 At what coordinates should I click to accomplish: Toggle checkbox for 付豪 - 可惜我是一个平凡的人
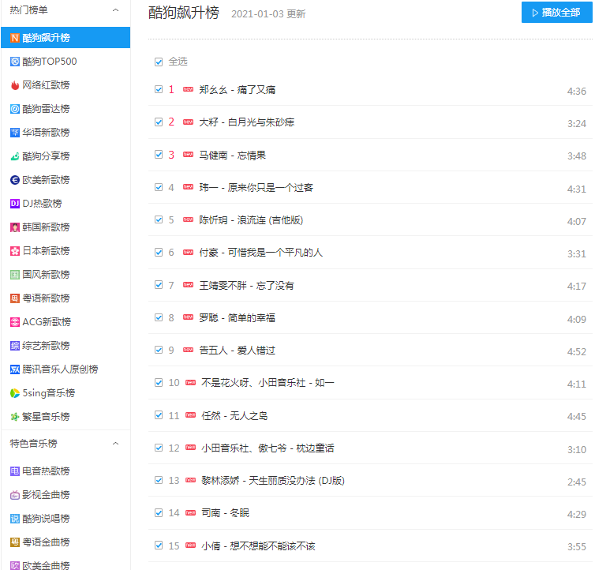tap(159, 252)
